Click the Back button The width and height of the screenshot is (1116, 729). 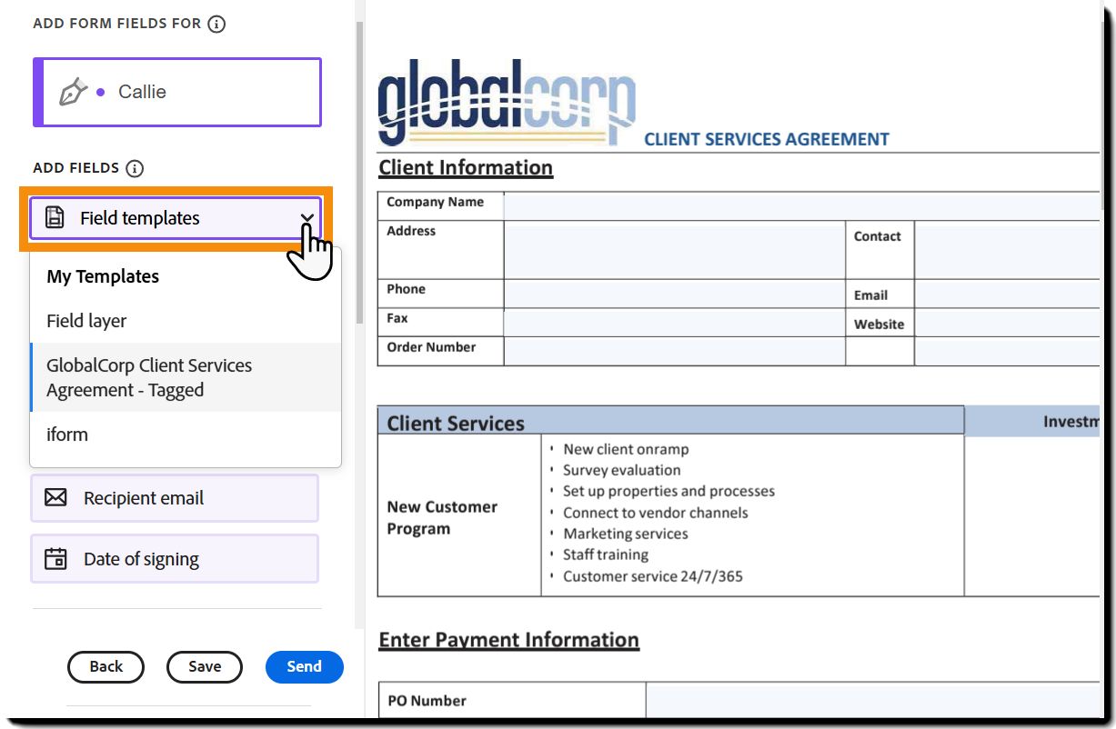pyautogui.click(x=106, y=666)
